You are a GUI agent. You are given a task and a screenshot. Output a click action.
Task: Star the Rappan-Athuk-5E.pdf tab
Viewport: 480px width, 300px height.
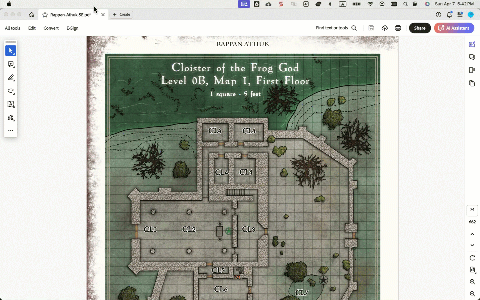[45, 15]
